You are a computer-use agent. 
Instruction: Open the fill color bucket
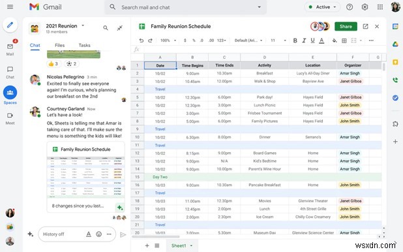[x=335, y=40]
